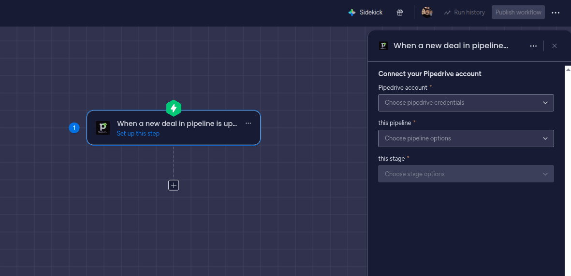
Task: Click the Pipedrive logo in the side panel header
Action: 383,45
